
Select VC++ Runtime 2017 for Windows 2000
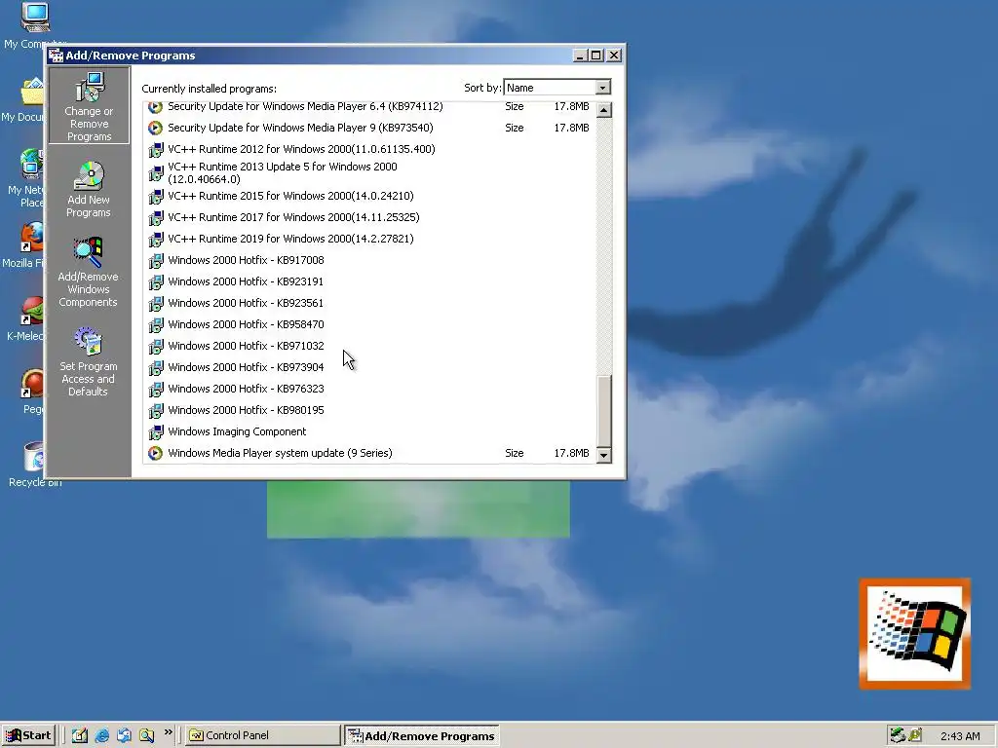click(x=369, y=217)
